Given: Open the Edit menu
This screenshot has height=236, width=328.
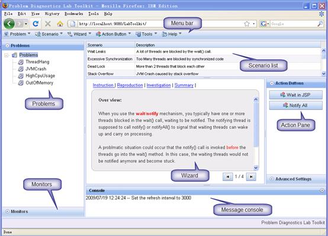Looking at the screenshot, I should coord(22,14).
